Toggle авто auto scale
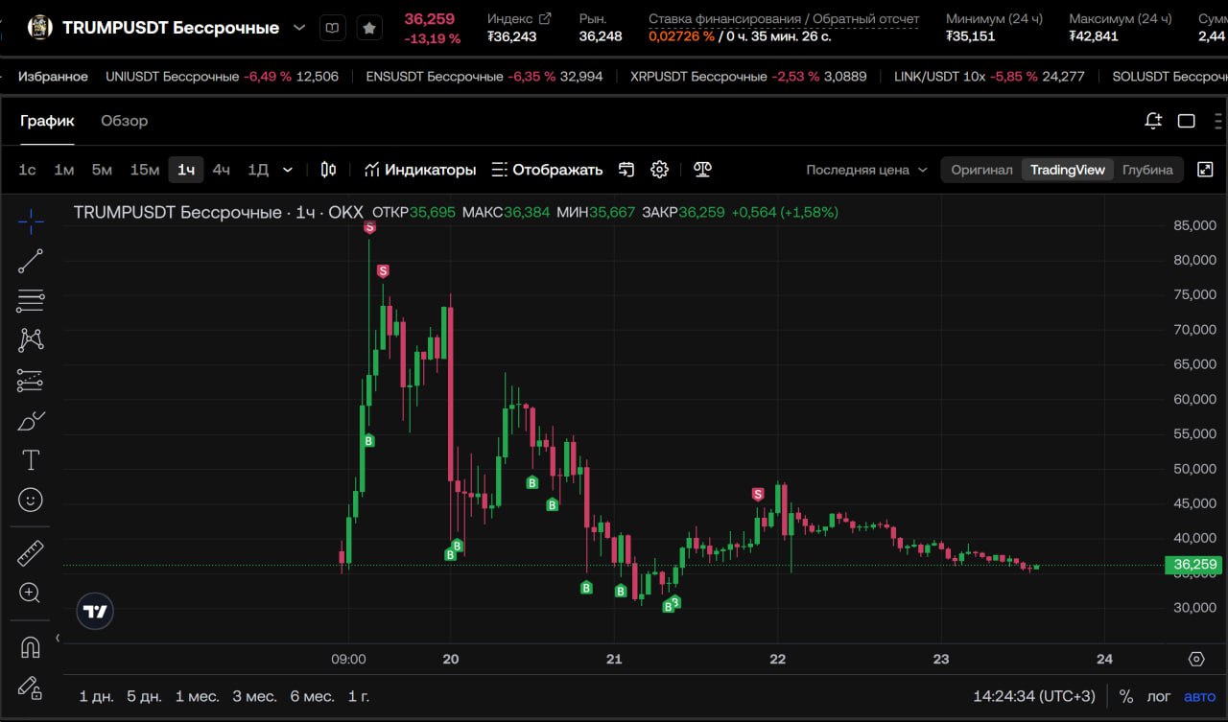This screenshot has height=722, width=1228. [x=1199, y=696]
